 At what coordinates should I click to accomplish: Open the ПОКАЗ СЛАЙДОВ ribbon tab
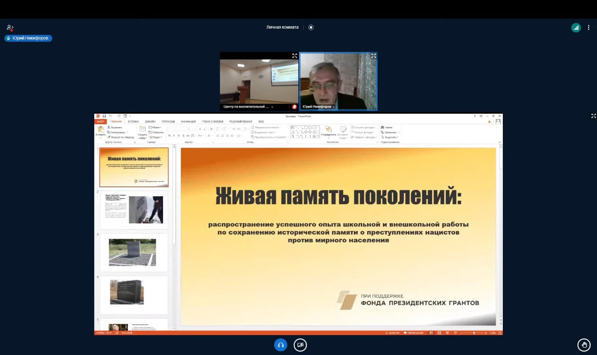tap(212, 122)
